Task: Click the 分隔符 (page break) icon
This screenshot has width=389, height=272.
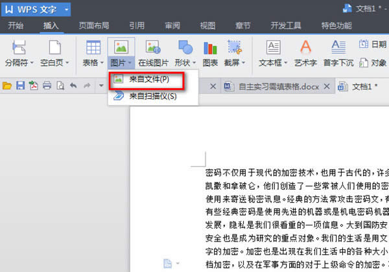Action: coord(19,48)
